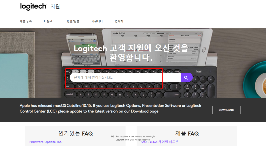Open the 연락처 menu item
266x146 pixels.
click(119, 21)
